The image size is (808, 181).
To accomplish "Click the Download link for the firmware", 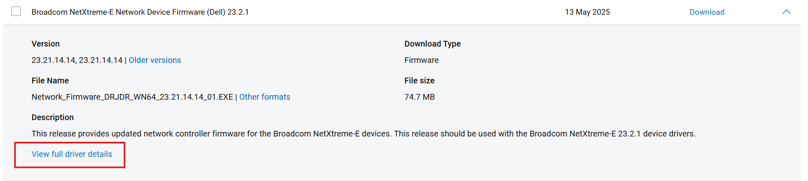I will point(707,12).
